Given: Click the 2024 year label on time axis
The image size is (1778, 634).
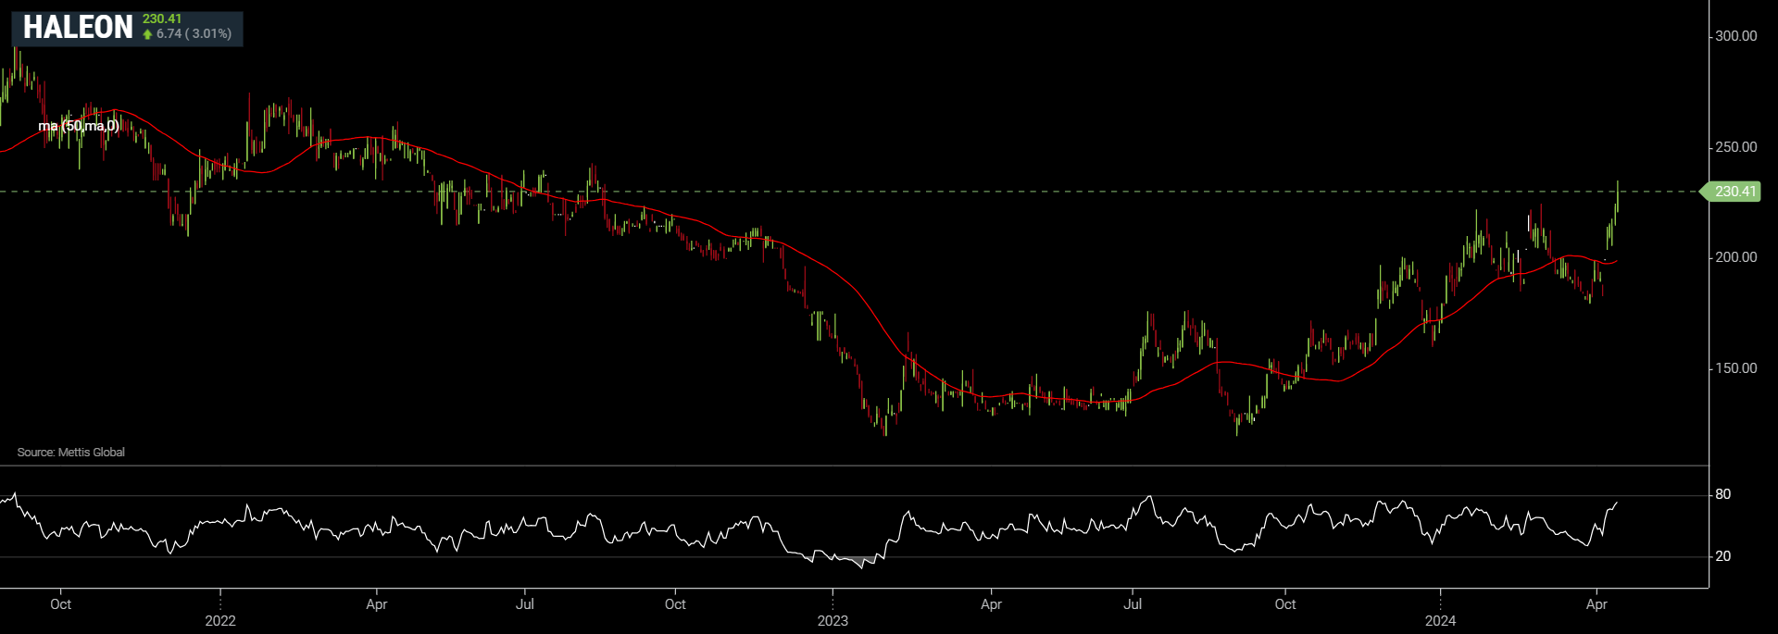Looking at the screenshot, I should (x=1440, y=621).
